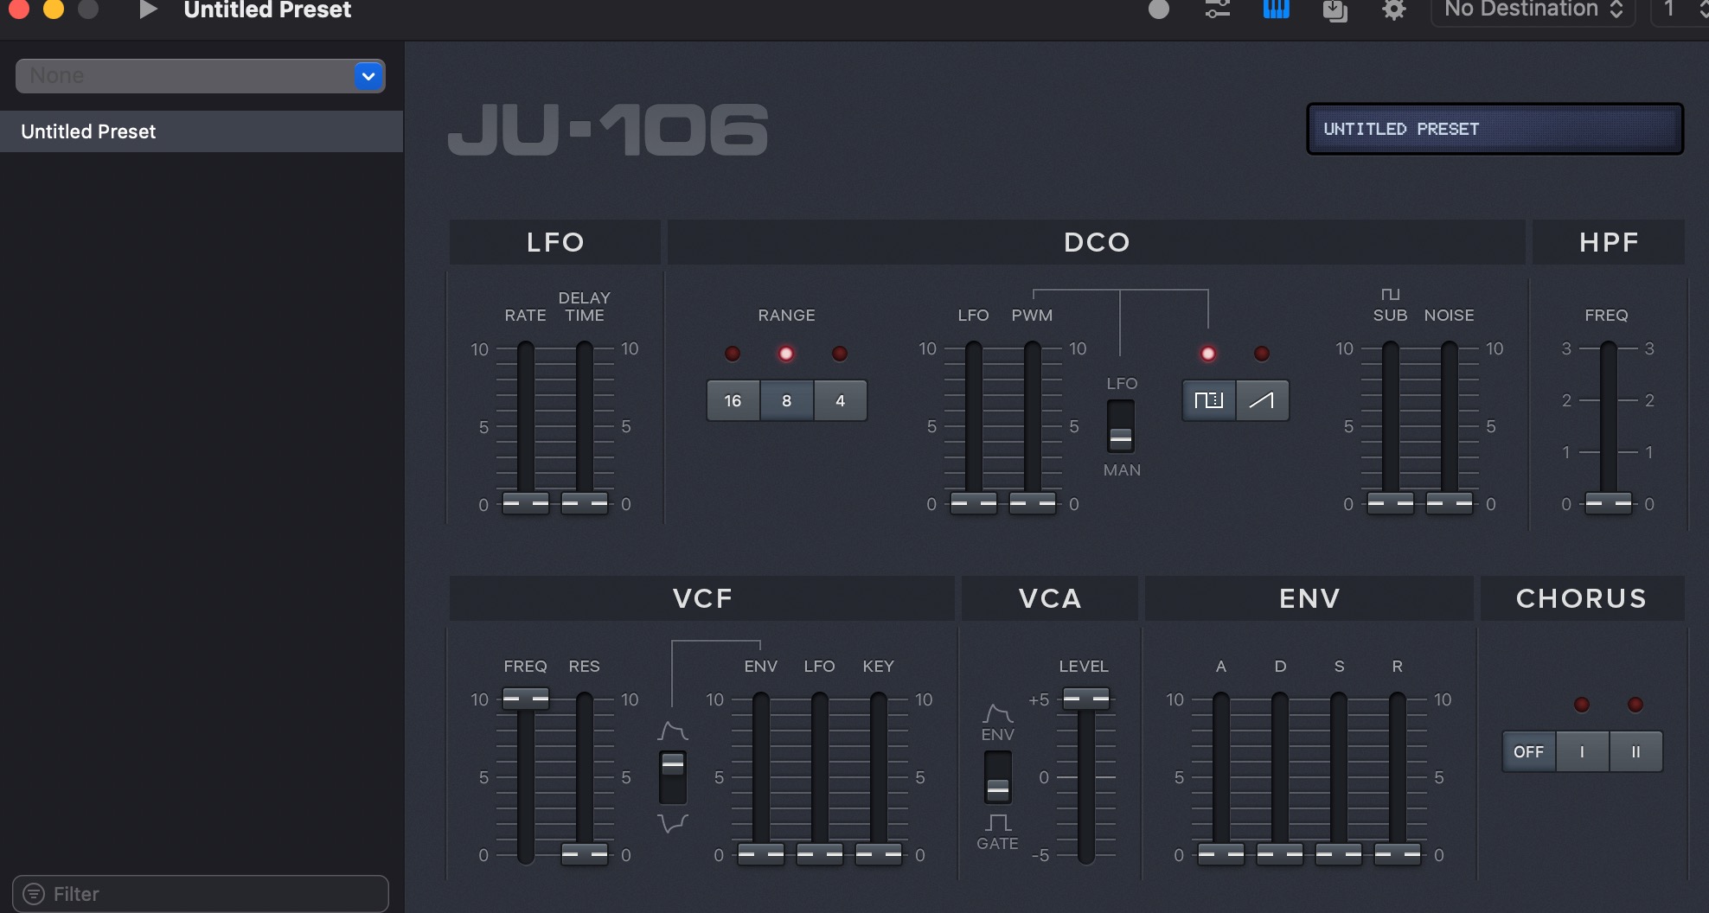The height and width of the screenshot is (913, 1709).
Task: Click the VCF KEY slider handle
Action: [x=879, y=853]
